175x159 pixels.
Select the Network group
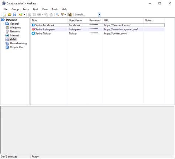coord(15,32)
